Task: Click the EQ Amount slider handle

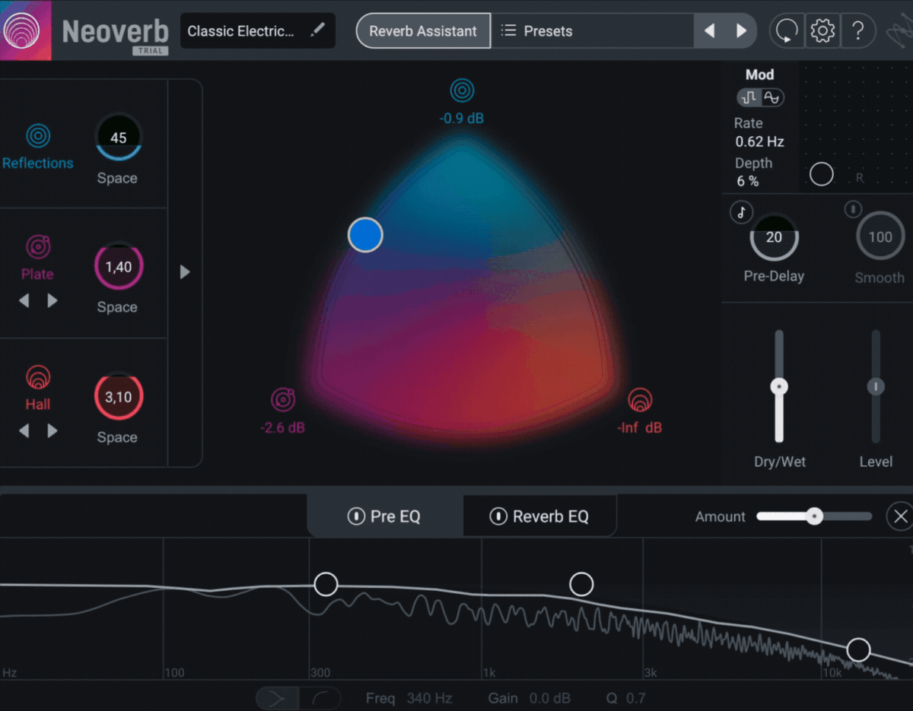Action: click(x=814, y=516)
